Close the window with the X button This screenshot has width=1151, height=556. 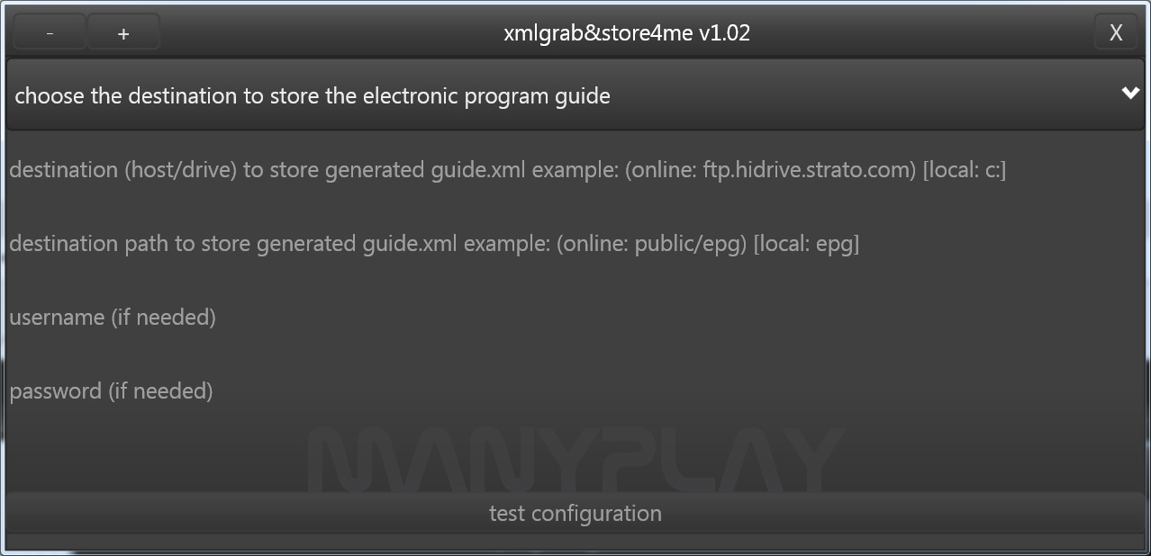click(1116, 33)
